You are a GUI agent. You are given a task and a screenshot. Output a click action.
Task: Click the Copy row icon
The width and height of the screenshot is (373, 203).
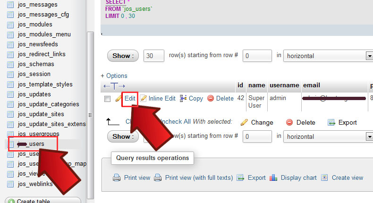pos(184,99)
